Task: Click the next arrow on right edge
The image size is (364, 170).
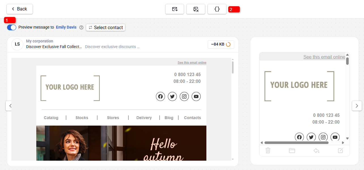Action: point(357,106)
